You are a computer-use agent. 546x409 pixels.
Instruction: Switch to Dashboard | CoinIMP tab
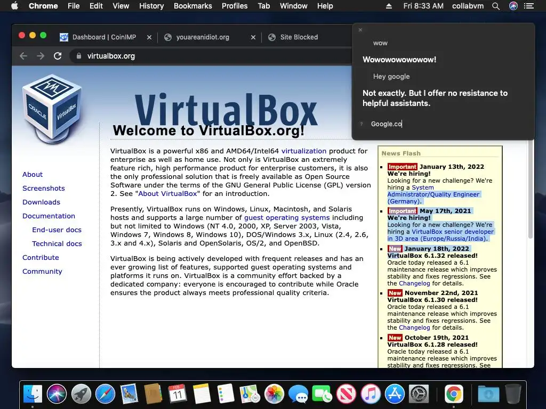point(104,37)
